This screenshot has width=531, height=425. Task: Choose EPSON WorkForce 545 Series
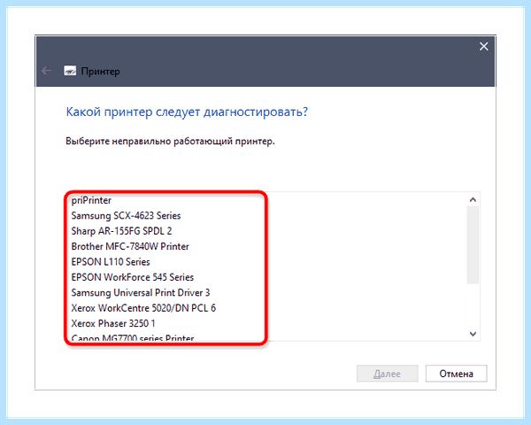(133, 277)
